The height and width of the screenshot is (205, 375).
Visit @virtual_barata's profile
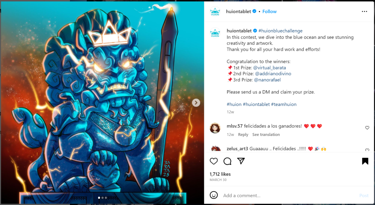(x=270, y=68)
